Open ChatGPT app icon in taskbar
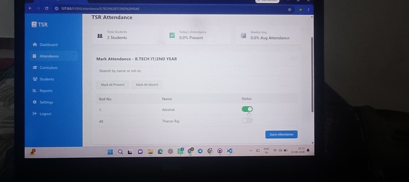The width and height of the screenshot is (409, 182). pyautogui.click(x=171, y=151)
